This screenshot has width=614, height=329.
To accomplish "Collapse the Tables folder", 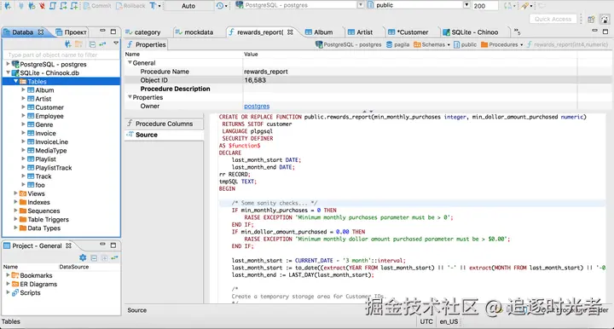I will point(15,81).
